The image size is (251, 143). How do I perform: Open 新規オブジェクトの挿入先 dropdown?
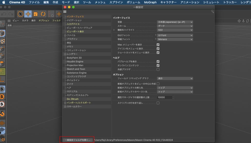tap(175, 88)
